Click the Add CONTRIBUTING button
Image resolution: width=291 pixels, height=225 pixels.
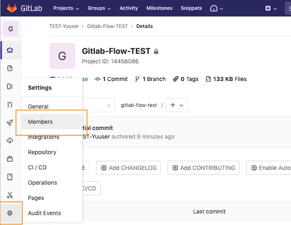click(204, 168)
